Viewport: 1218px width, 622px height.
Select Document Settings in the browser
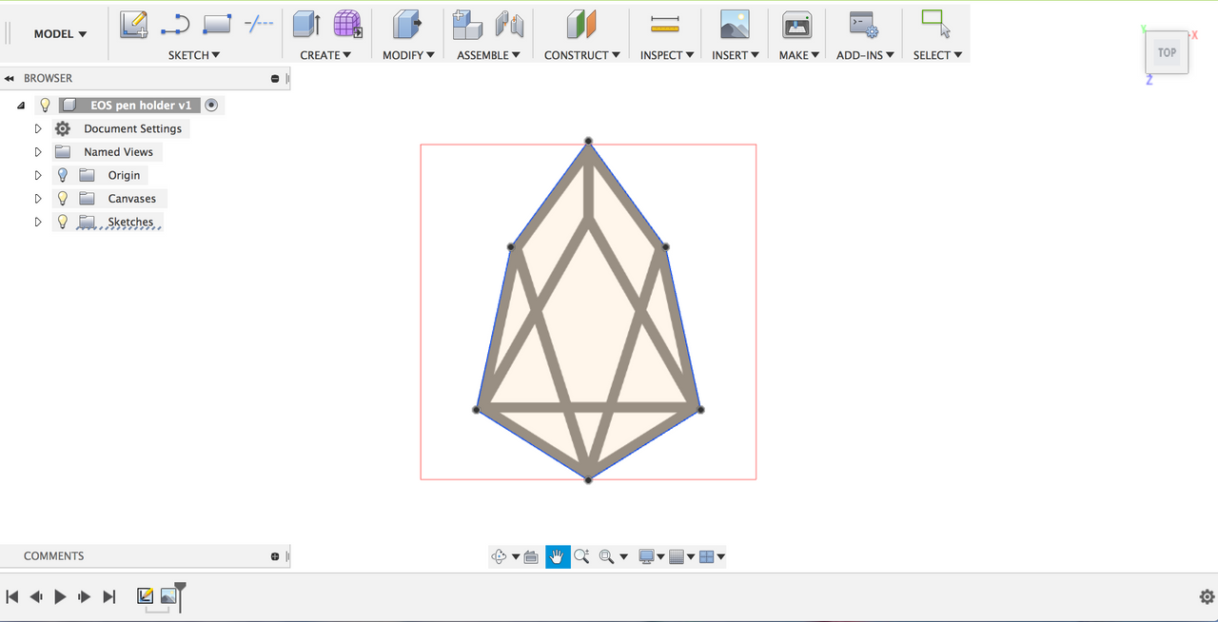tap(132, 128)
